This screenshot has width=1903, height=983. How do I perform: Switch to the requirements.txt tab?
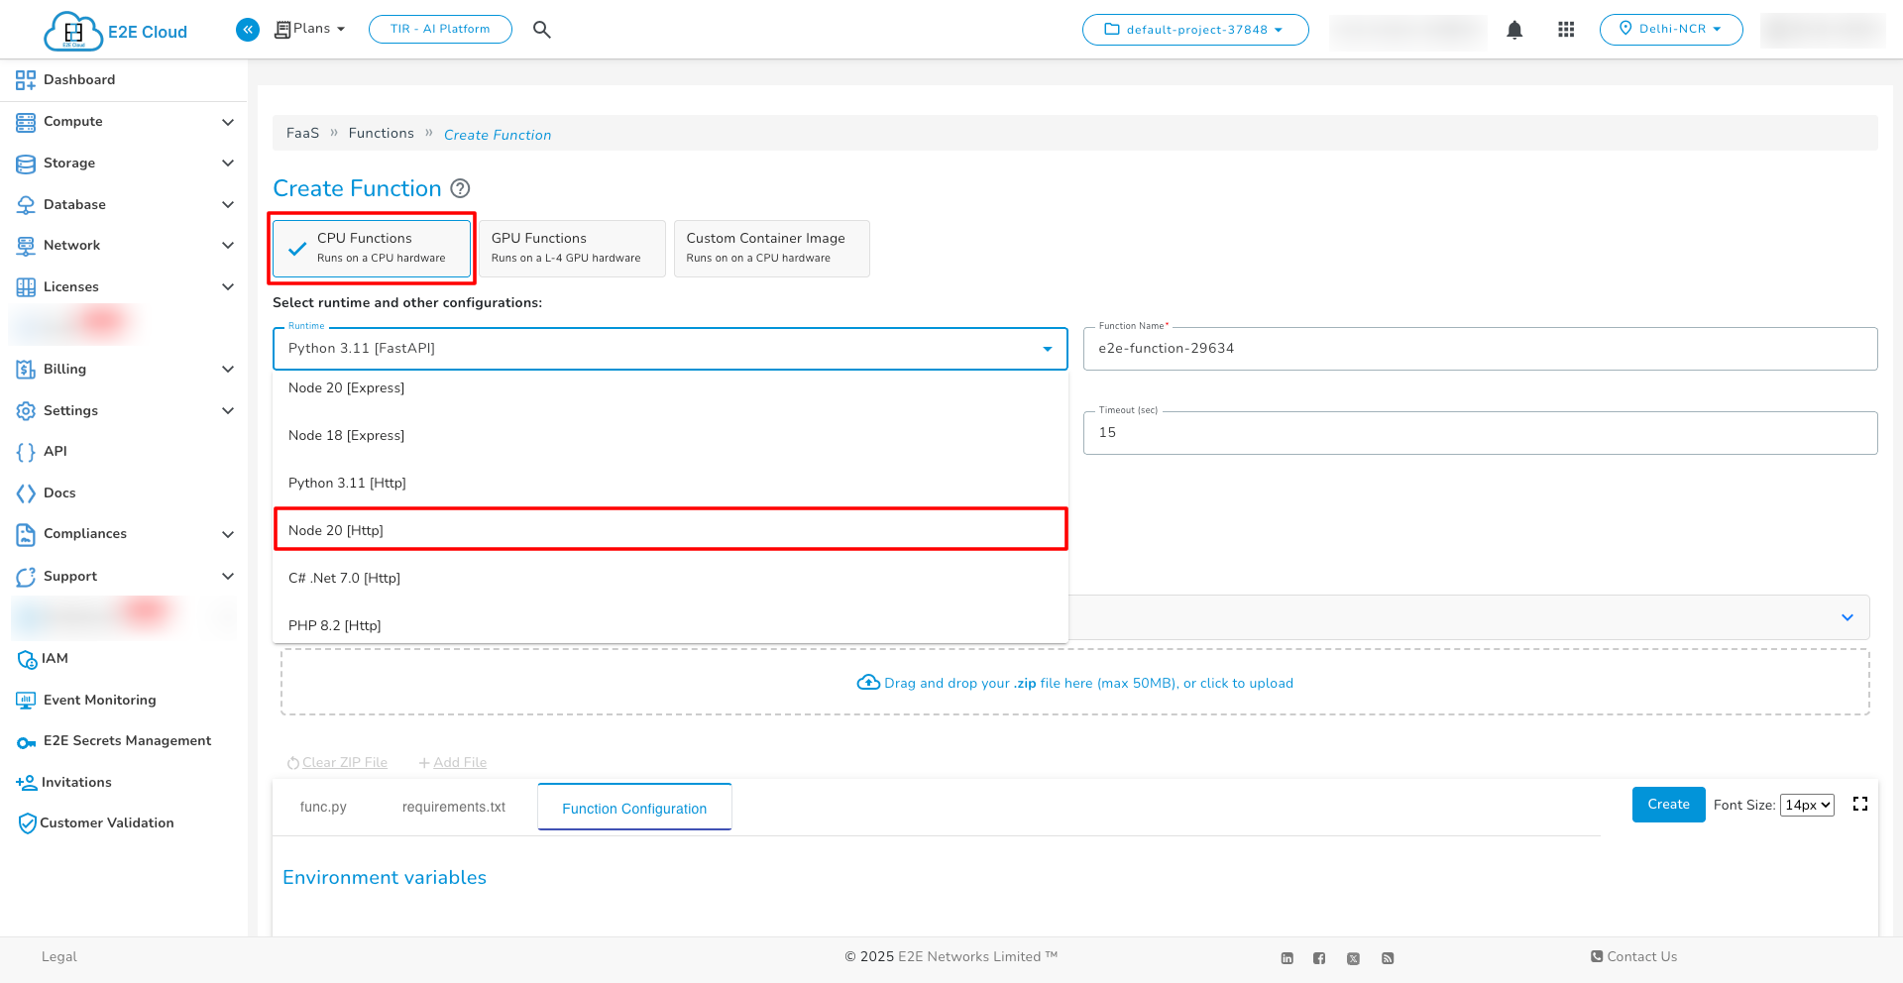[454, 808]
